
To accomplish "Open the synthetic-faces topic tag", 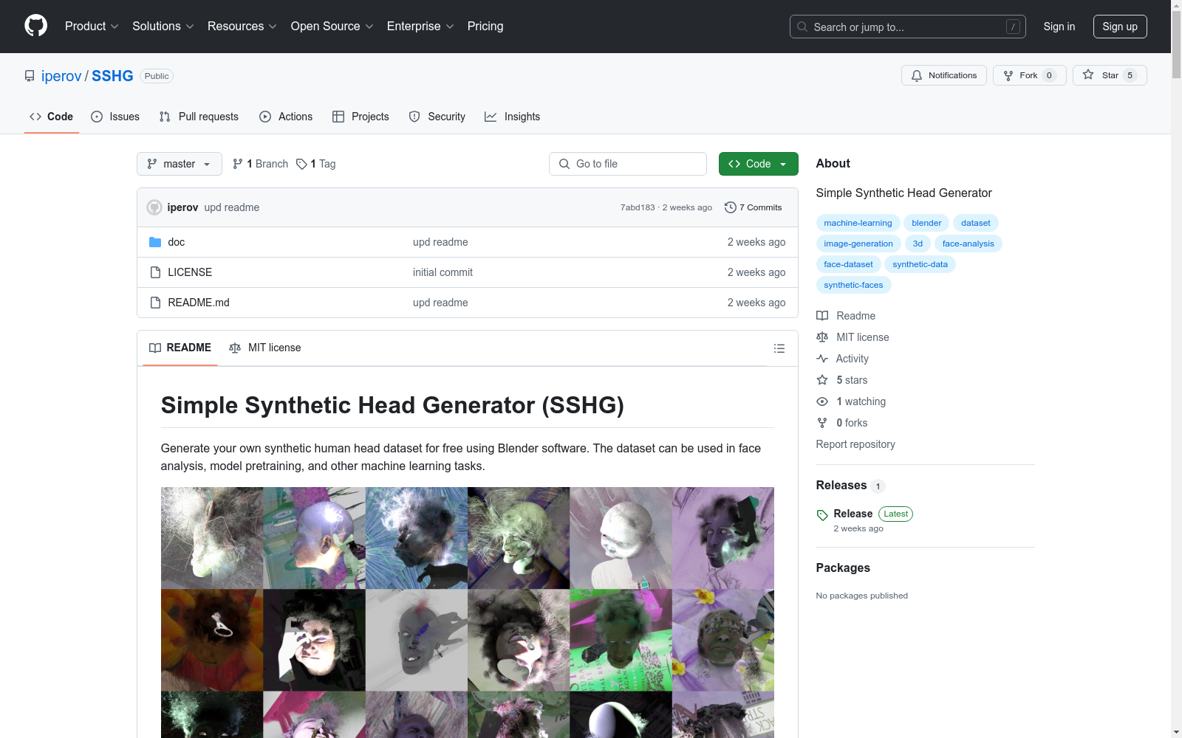I will pos(853,285).
